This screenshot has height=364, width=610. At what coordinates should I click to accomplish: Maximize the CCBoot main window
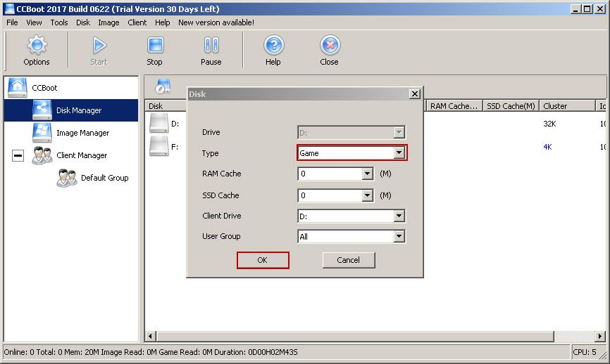coord(587,8)
